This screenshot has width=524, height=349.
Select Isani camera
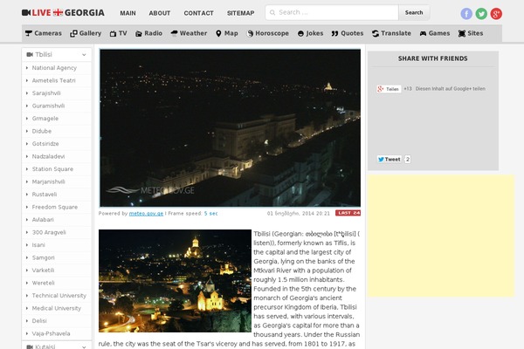(x=38, y=245)
